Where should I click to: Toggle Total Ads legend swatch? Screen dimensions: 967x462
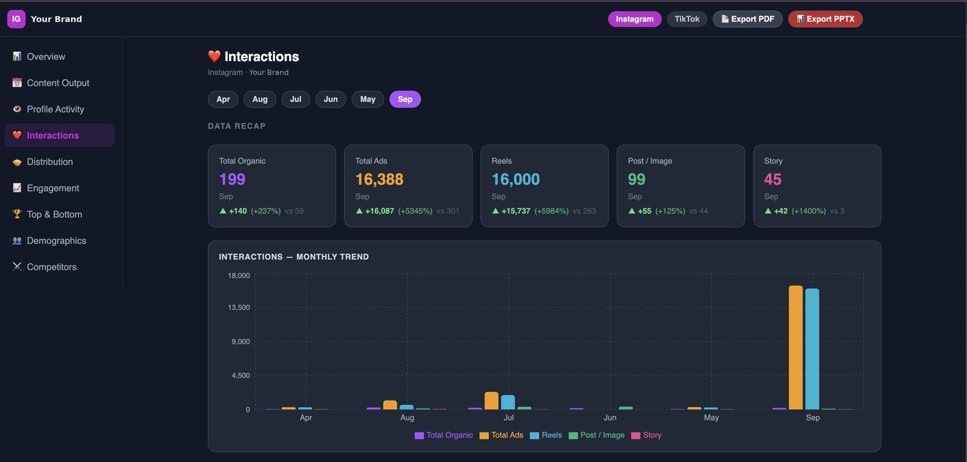(x=484, y=435)
